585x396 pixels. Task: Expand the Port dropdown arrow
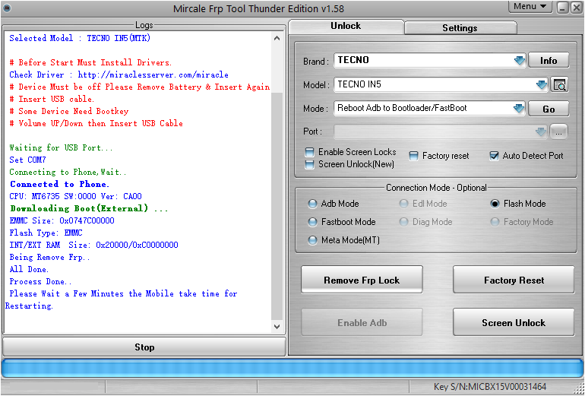[x=541, y=131]
